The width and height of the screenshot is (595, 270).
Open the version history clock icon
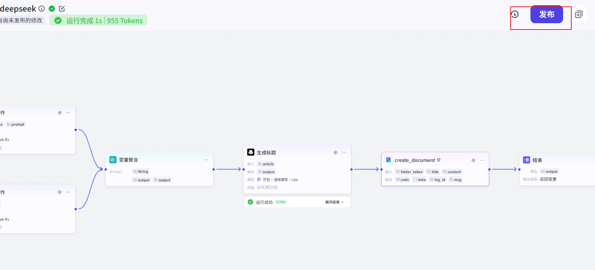point(515,14)
